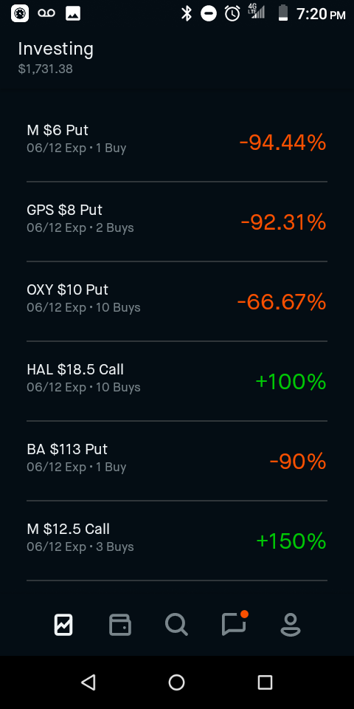354x709 pixels.
Task: Tap the Android home circle button
Action: [x=176, y=682]
